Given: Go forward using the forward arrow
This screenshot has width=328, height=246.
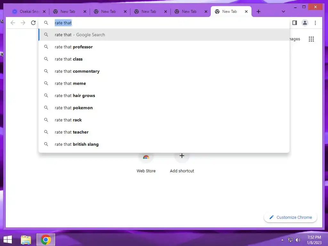Looking at the screenshot, I should click(23, 23).
